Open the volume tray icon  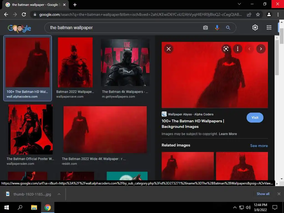pyautogui.click(x=248, y=207)
